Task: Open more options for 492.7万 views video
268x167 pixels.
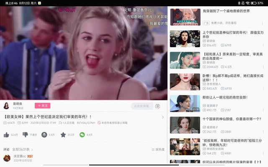Action: coord(263,110)
